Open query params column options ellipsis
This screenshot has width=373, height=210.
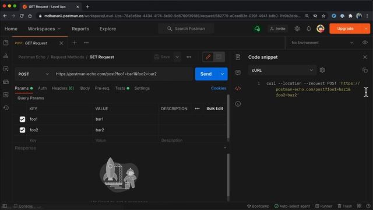coord(197,108)
